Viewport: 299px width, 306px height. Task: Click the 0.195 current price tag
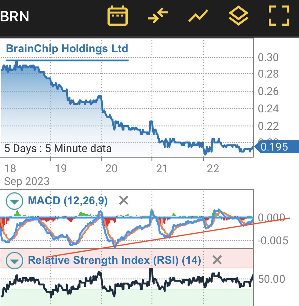tap(273, 147)
